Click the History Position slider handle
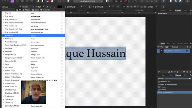The width and height of the screenshot is (192, 108). 190,79
